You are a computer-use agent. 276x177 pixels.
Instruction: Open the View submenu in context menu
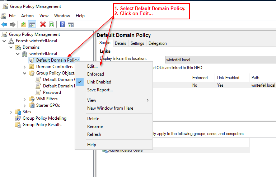(114, 100)
